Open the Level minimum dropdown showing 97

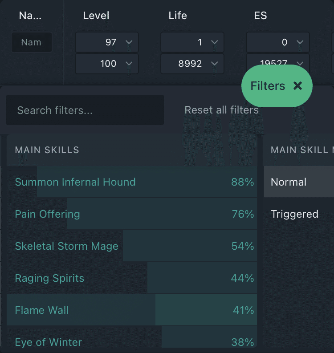click(107, 42)
